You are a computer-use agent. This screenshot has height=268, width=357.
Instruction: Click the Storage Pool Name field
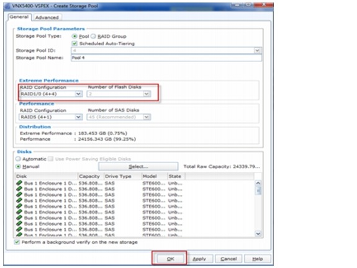[x=166, y=58]
